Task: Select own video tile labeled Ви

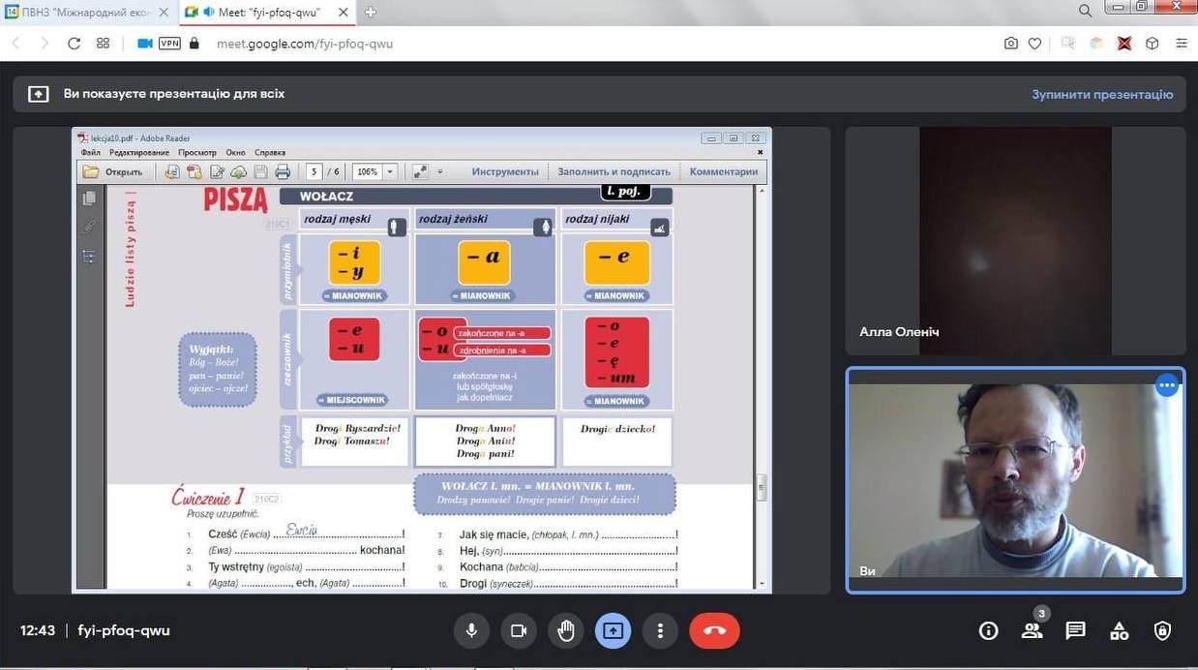Action: click(x=1015, y=480)
